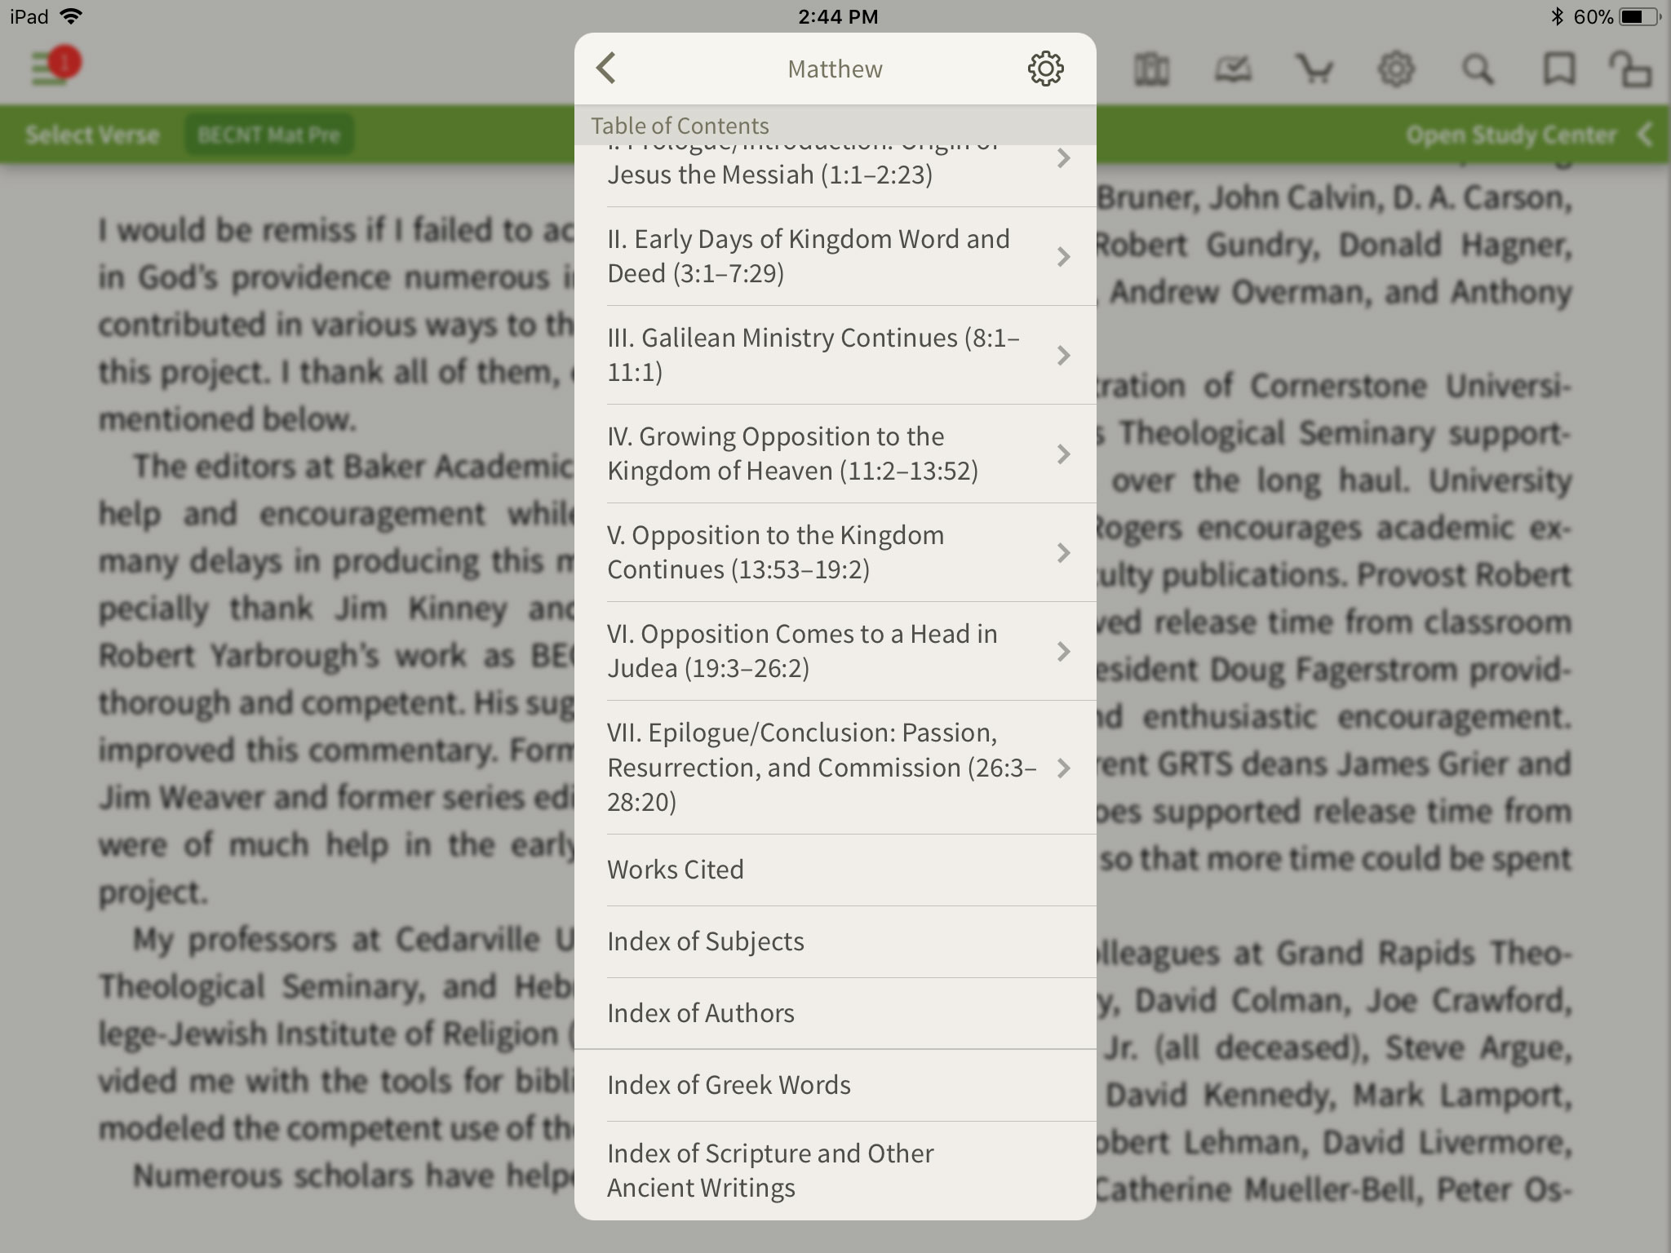Tap Open Study Center link

[1511, 135]
